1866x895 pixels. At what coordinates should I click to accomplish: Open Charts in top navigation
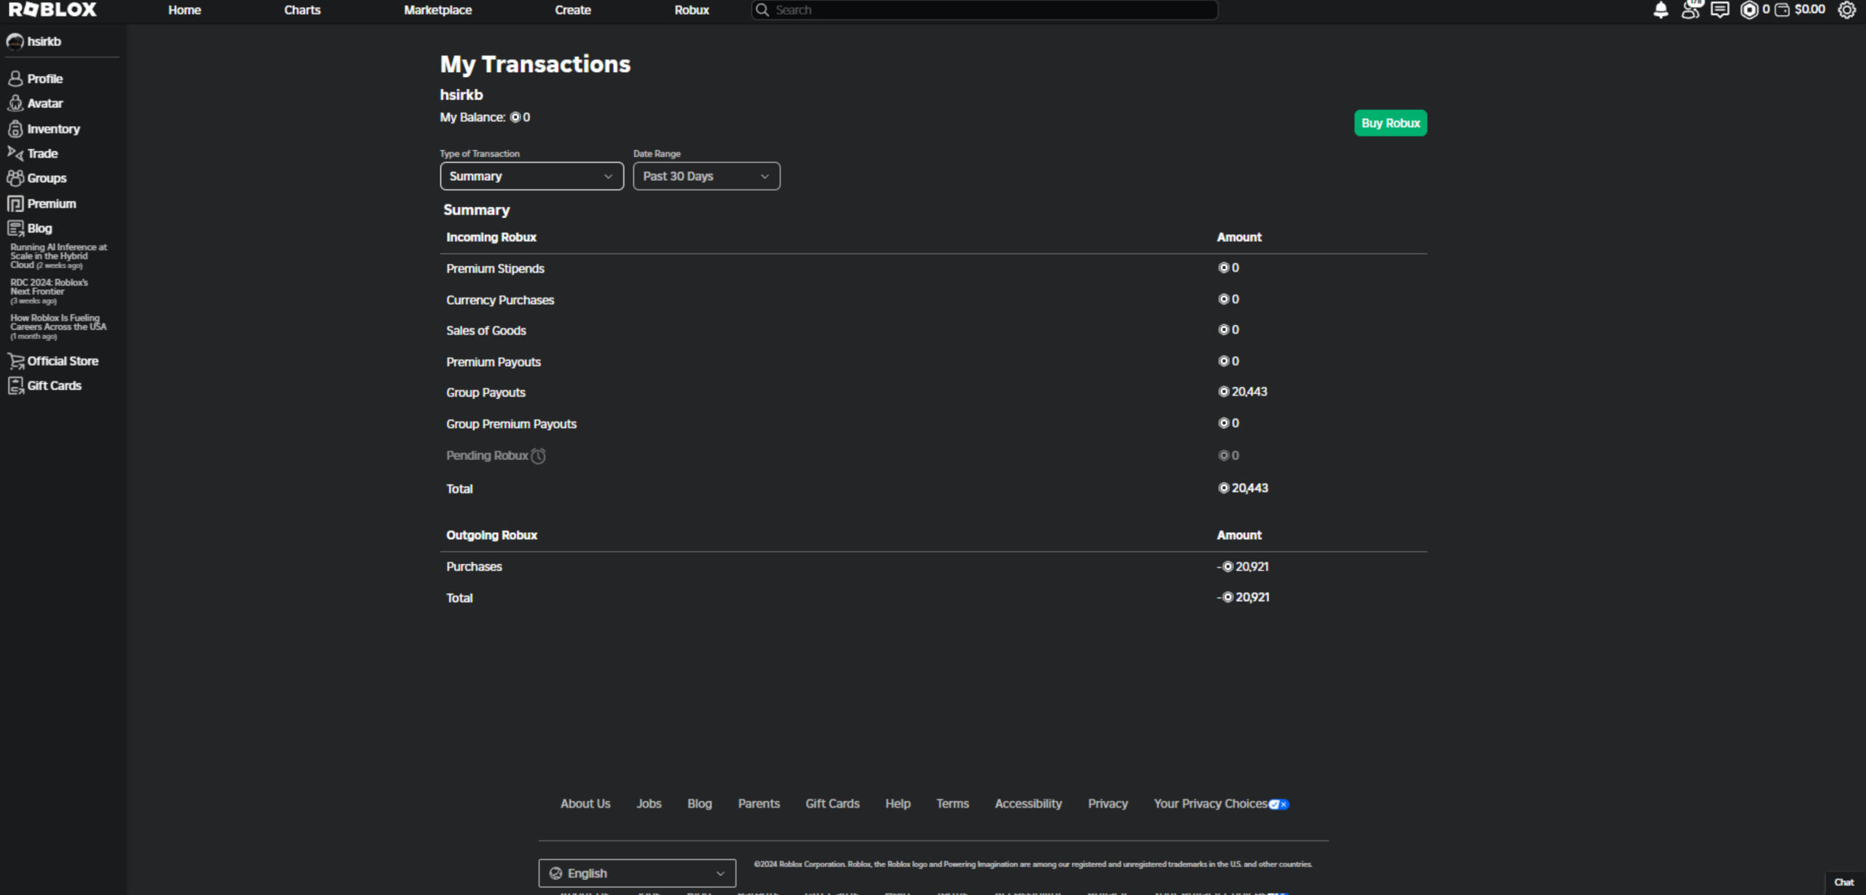(x=302, y=10)
